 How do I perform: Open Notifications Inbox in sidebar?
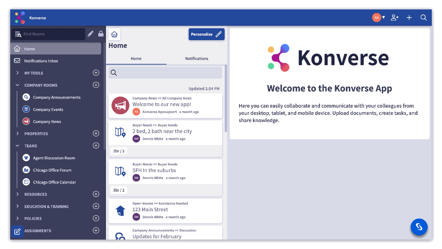point(41,61)
